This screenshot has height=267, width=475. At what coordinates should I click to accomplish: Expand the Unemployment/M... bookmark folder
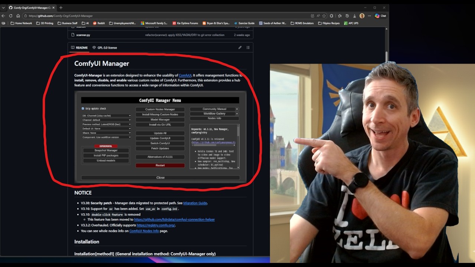point(122,23)
